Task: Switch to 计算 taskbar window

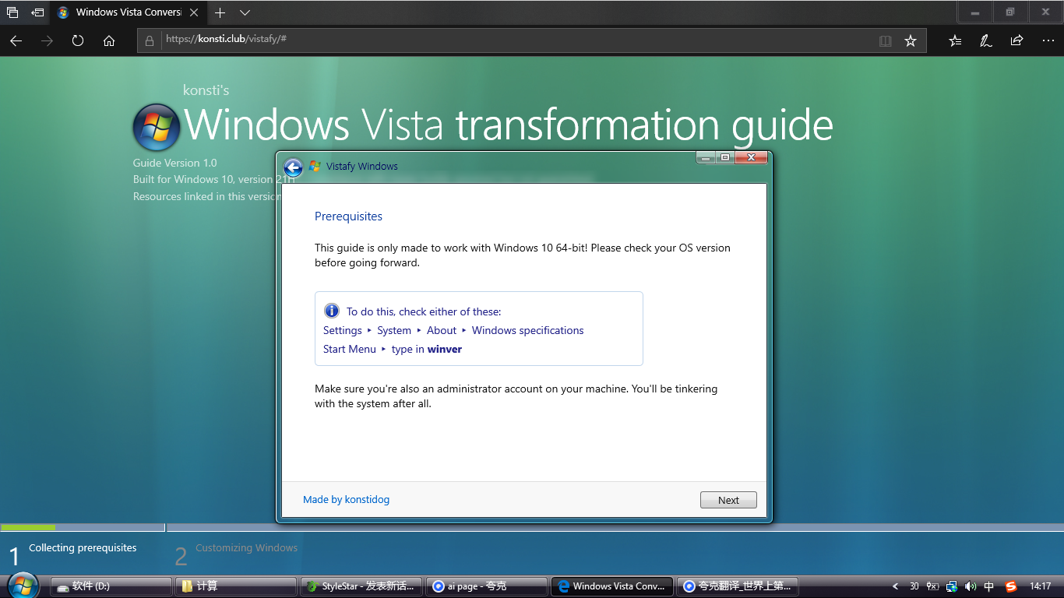Action: point(236,586)
